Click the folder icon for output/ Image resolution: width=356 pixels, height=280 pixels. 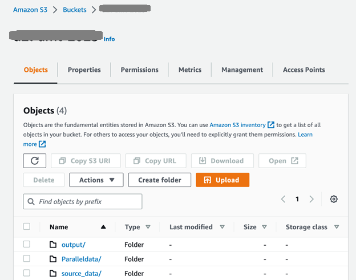[x=53, y=245]
